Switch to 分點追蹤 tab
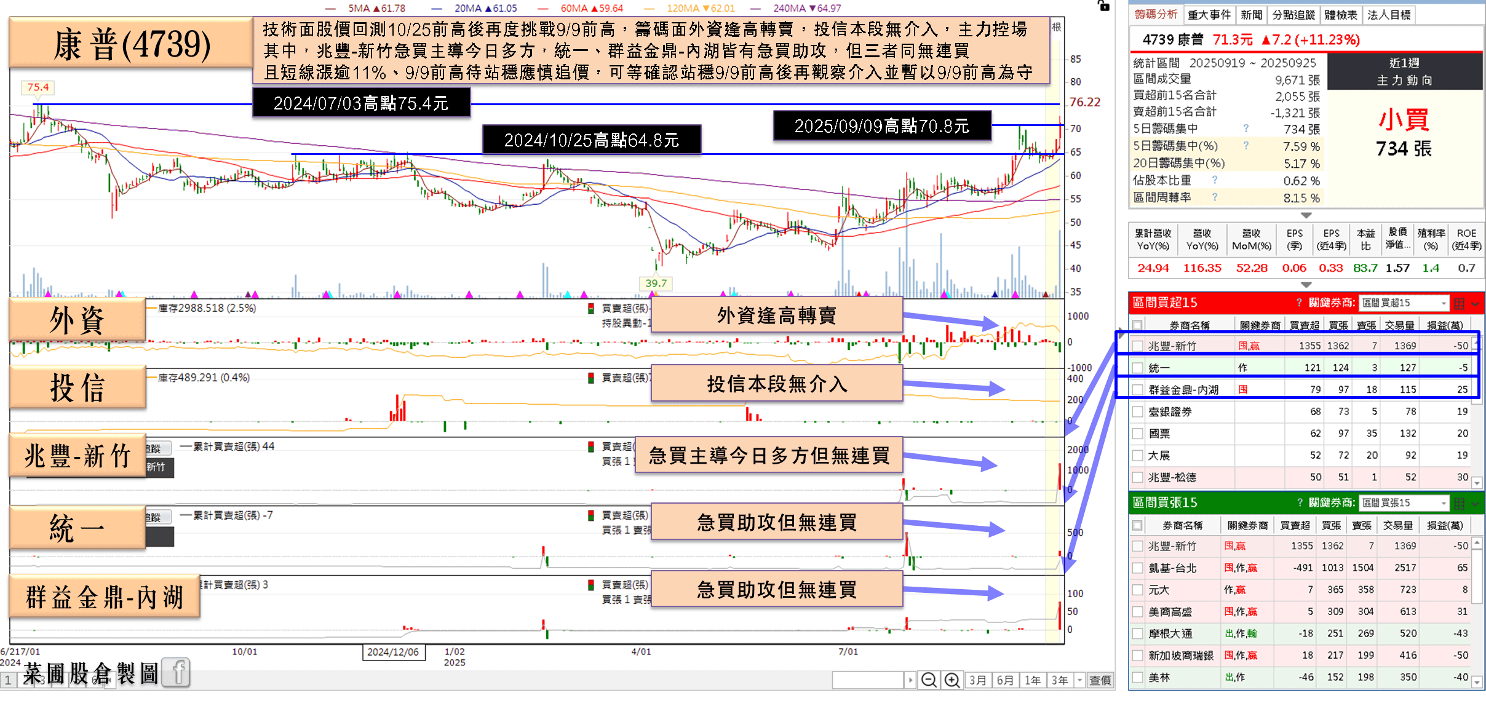This screenshot has height=706, width=1486. (1293, 15)
